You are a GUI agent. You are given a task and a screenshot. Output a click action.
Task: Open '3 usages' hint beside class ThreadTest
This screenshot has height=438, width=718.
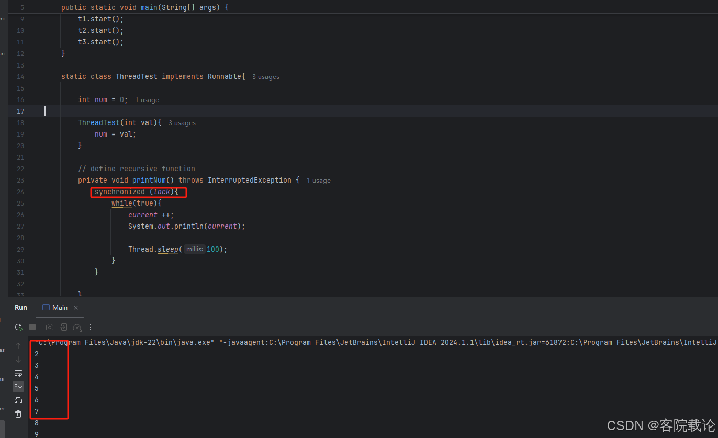[266, 77]
